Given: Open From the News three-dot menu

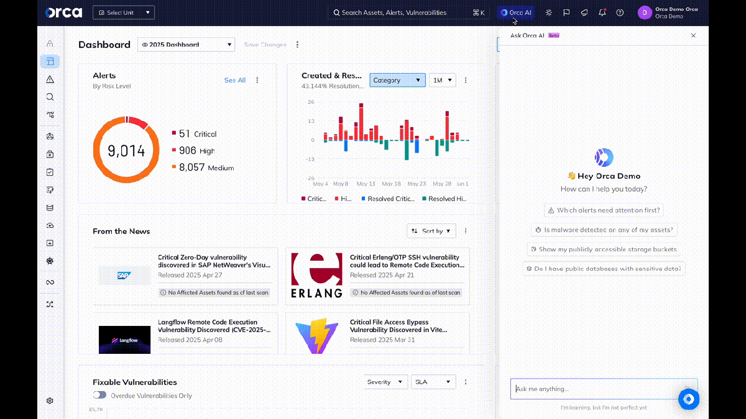Looking at the screenshot, I should point(466,231).
